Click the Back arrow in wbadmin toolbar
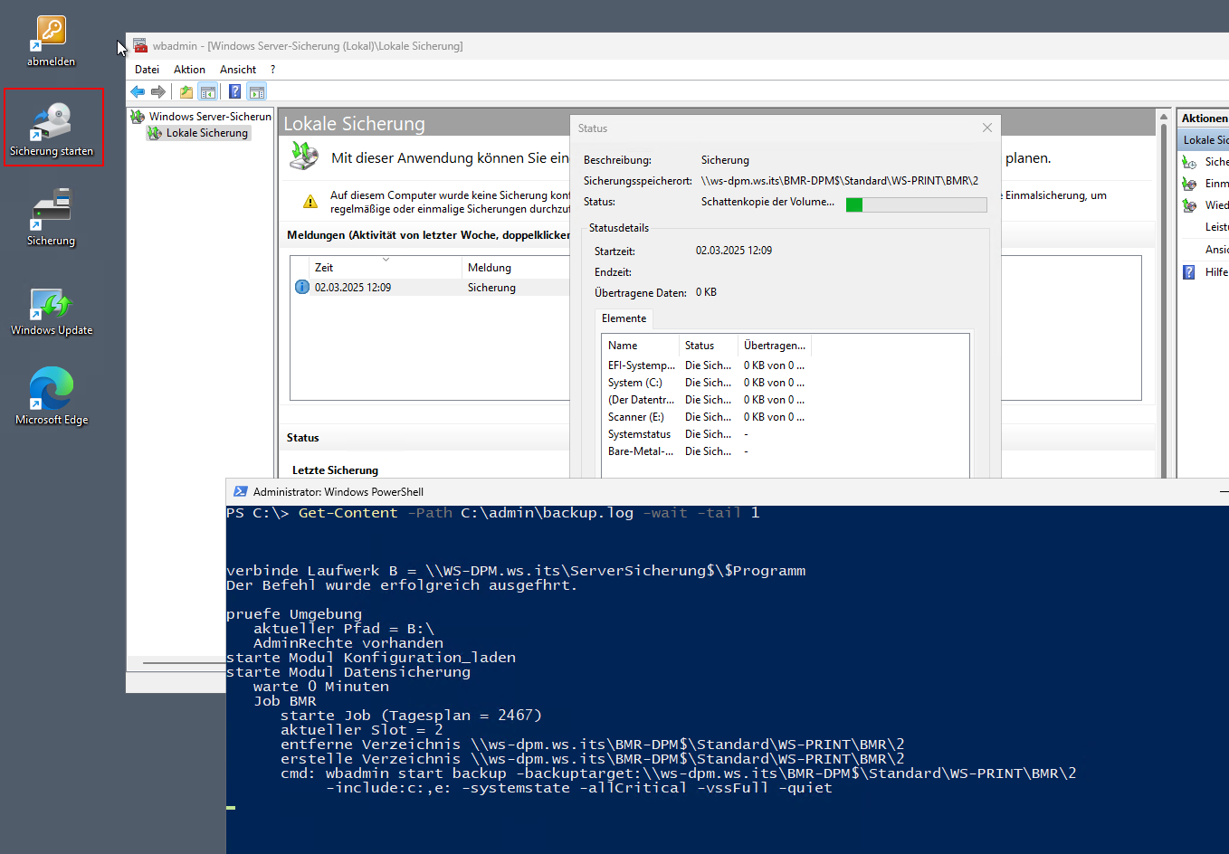 [x=138, y=91]
